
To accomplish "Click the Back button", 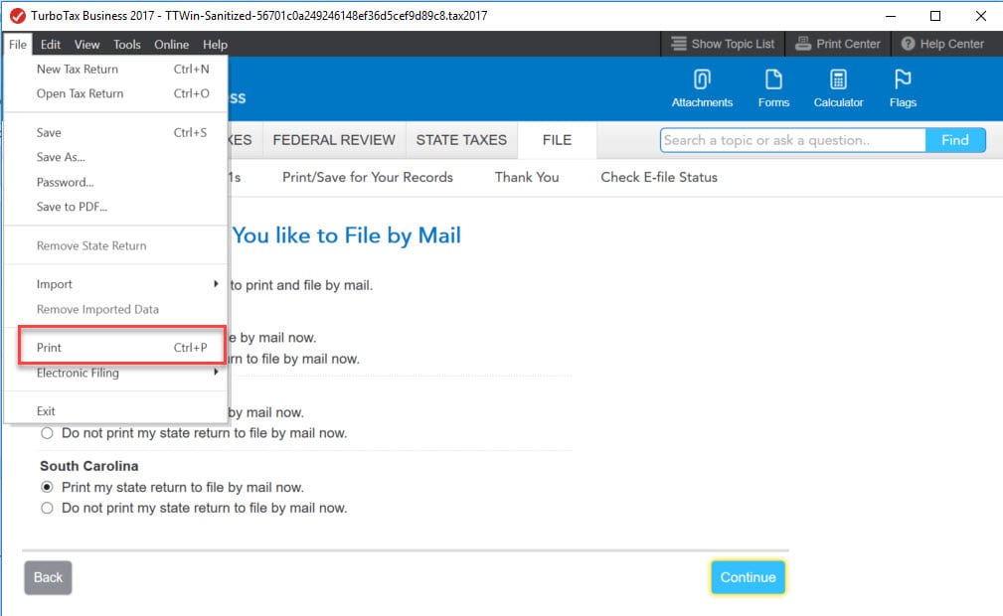I will [x=48, y=577].
